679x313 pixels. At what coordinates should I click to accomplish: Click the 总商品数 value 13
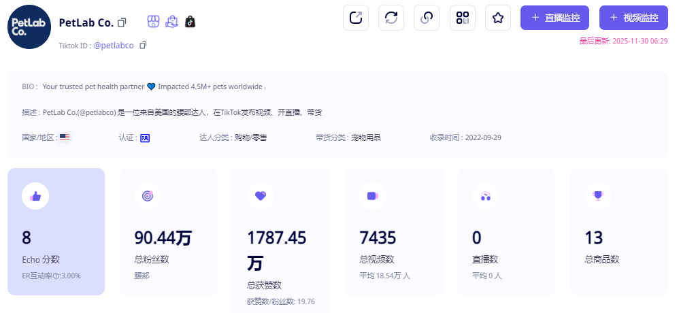594,237
